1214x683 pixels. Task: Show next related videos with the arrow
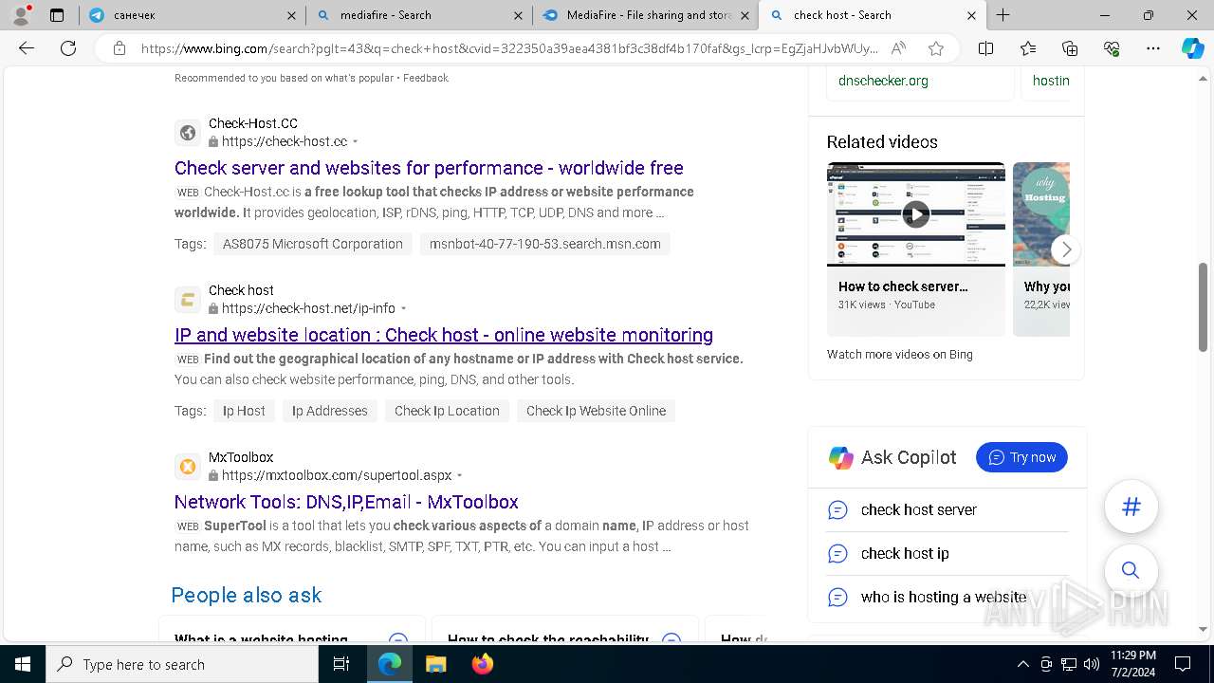pos(1066,249)
